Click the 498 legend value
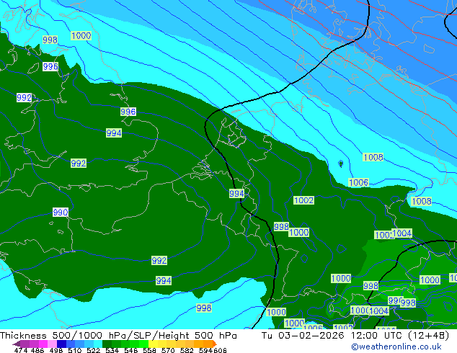The width and height of the screenshot is (457, 353). pos(56,350)
